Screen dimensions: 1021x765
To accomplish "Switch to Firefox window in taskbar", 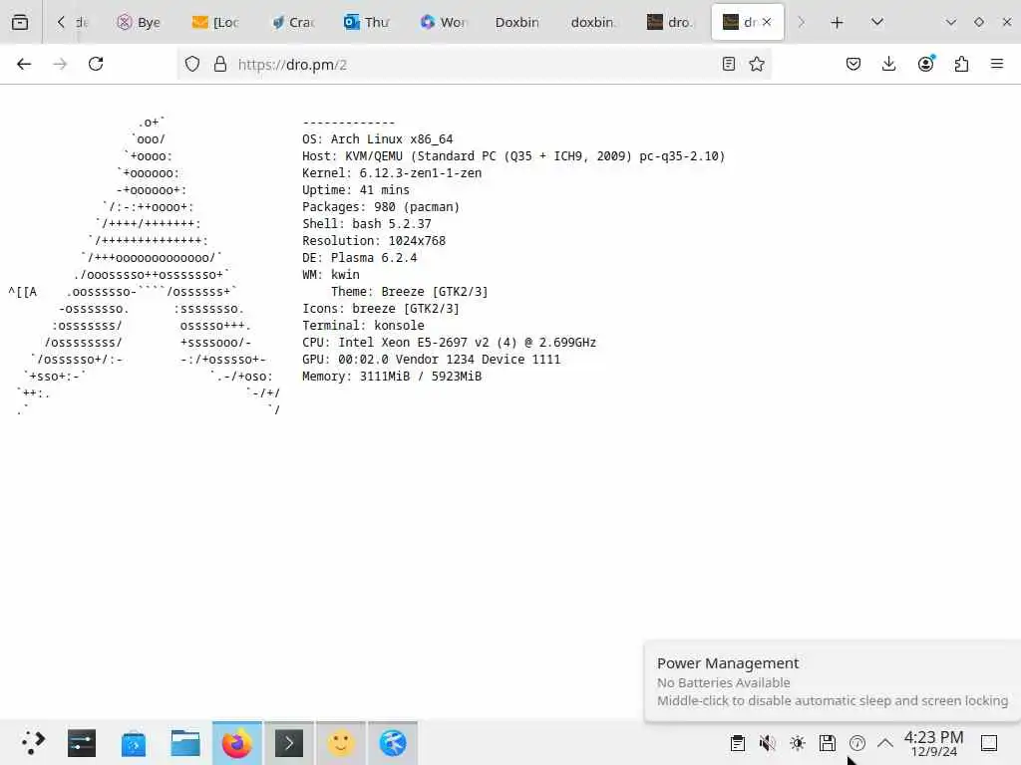I will (x=237, y=743).
